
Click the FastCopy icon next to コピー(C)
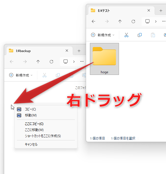click(19, 109)
